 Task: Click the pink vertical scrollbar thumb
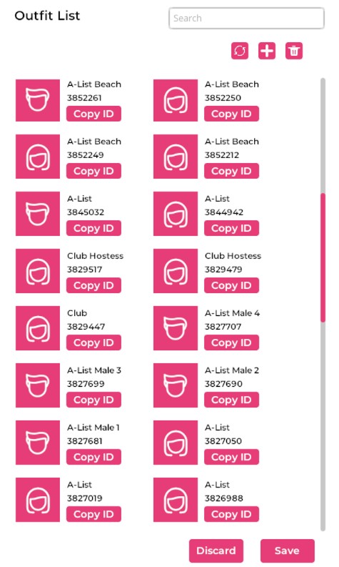[x=323, y=257]
